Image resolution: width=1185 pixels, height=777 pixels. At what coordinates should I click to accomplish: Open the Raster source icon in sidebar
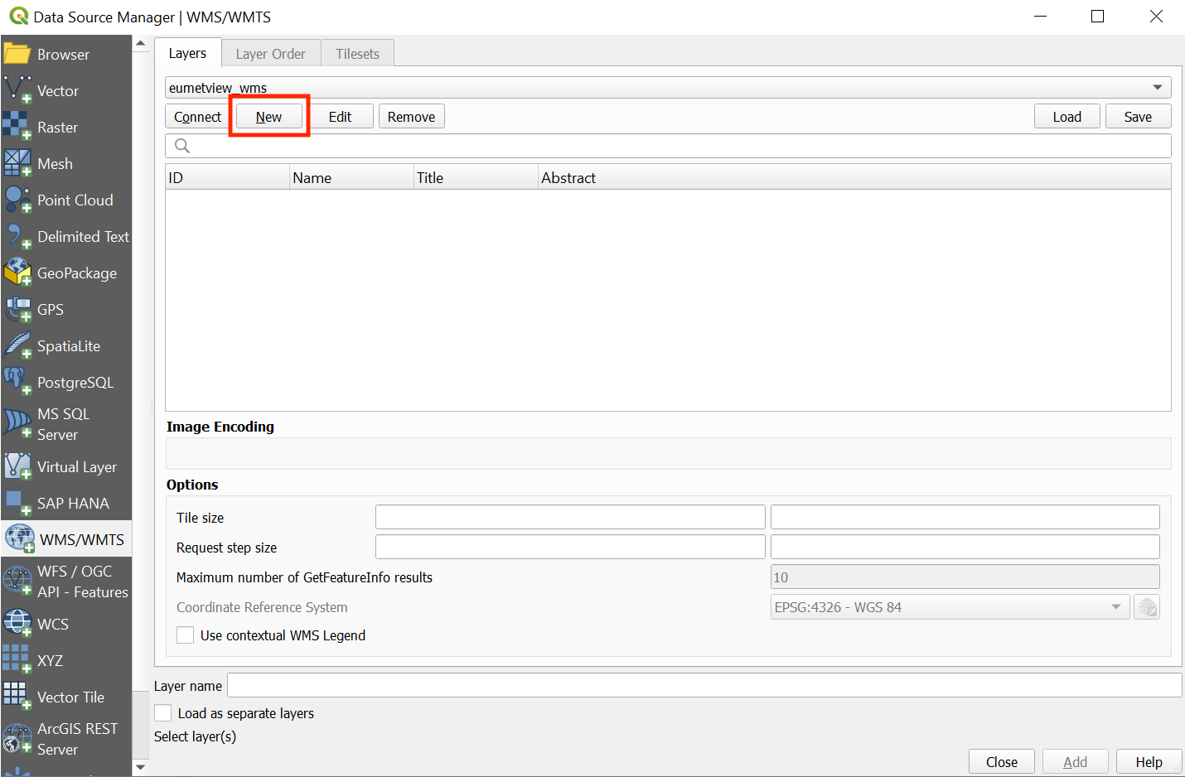coord(17,127)
